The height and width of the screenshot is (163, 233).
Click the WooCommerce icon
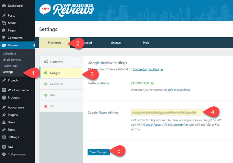[x=4, y=90]
